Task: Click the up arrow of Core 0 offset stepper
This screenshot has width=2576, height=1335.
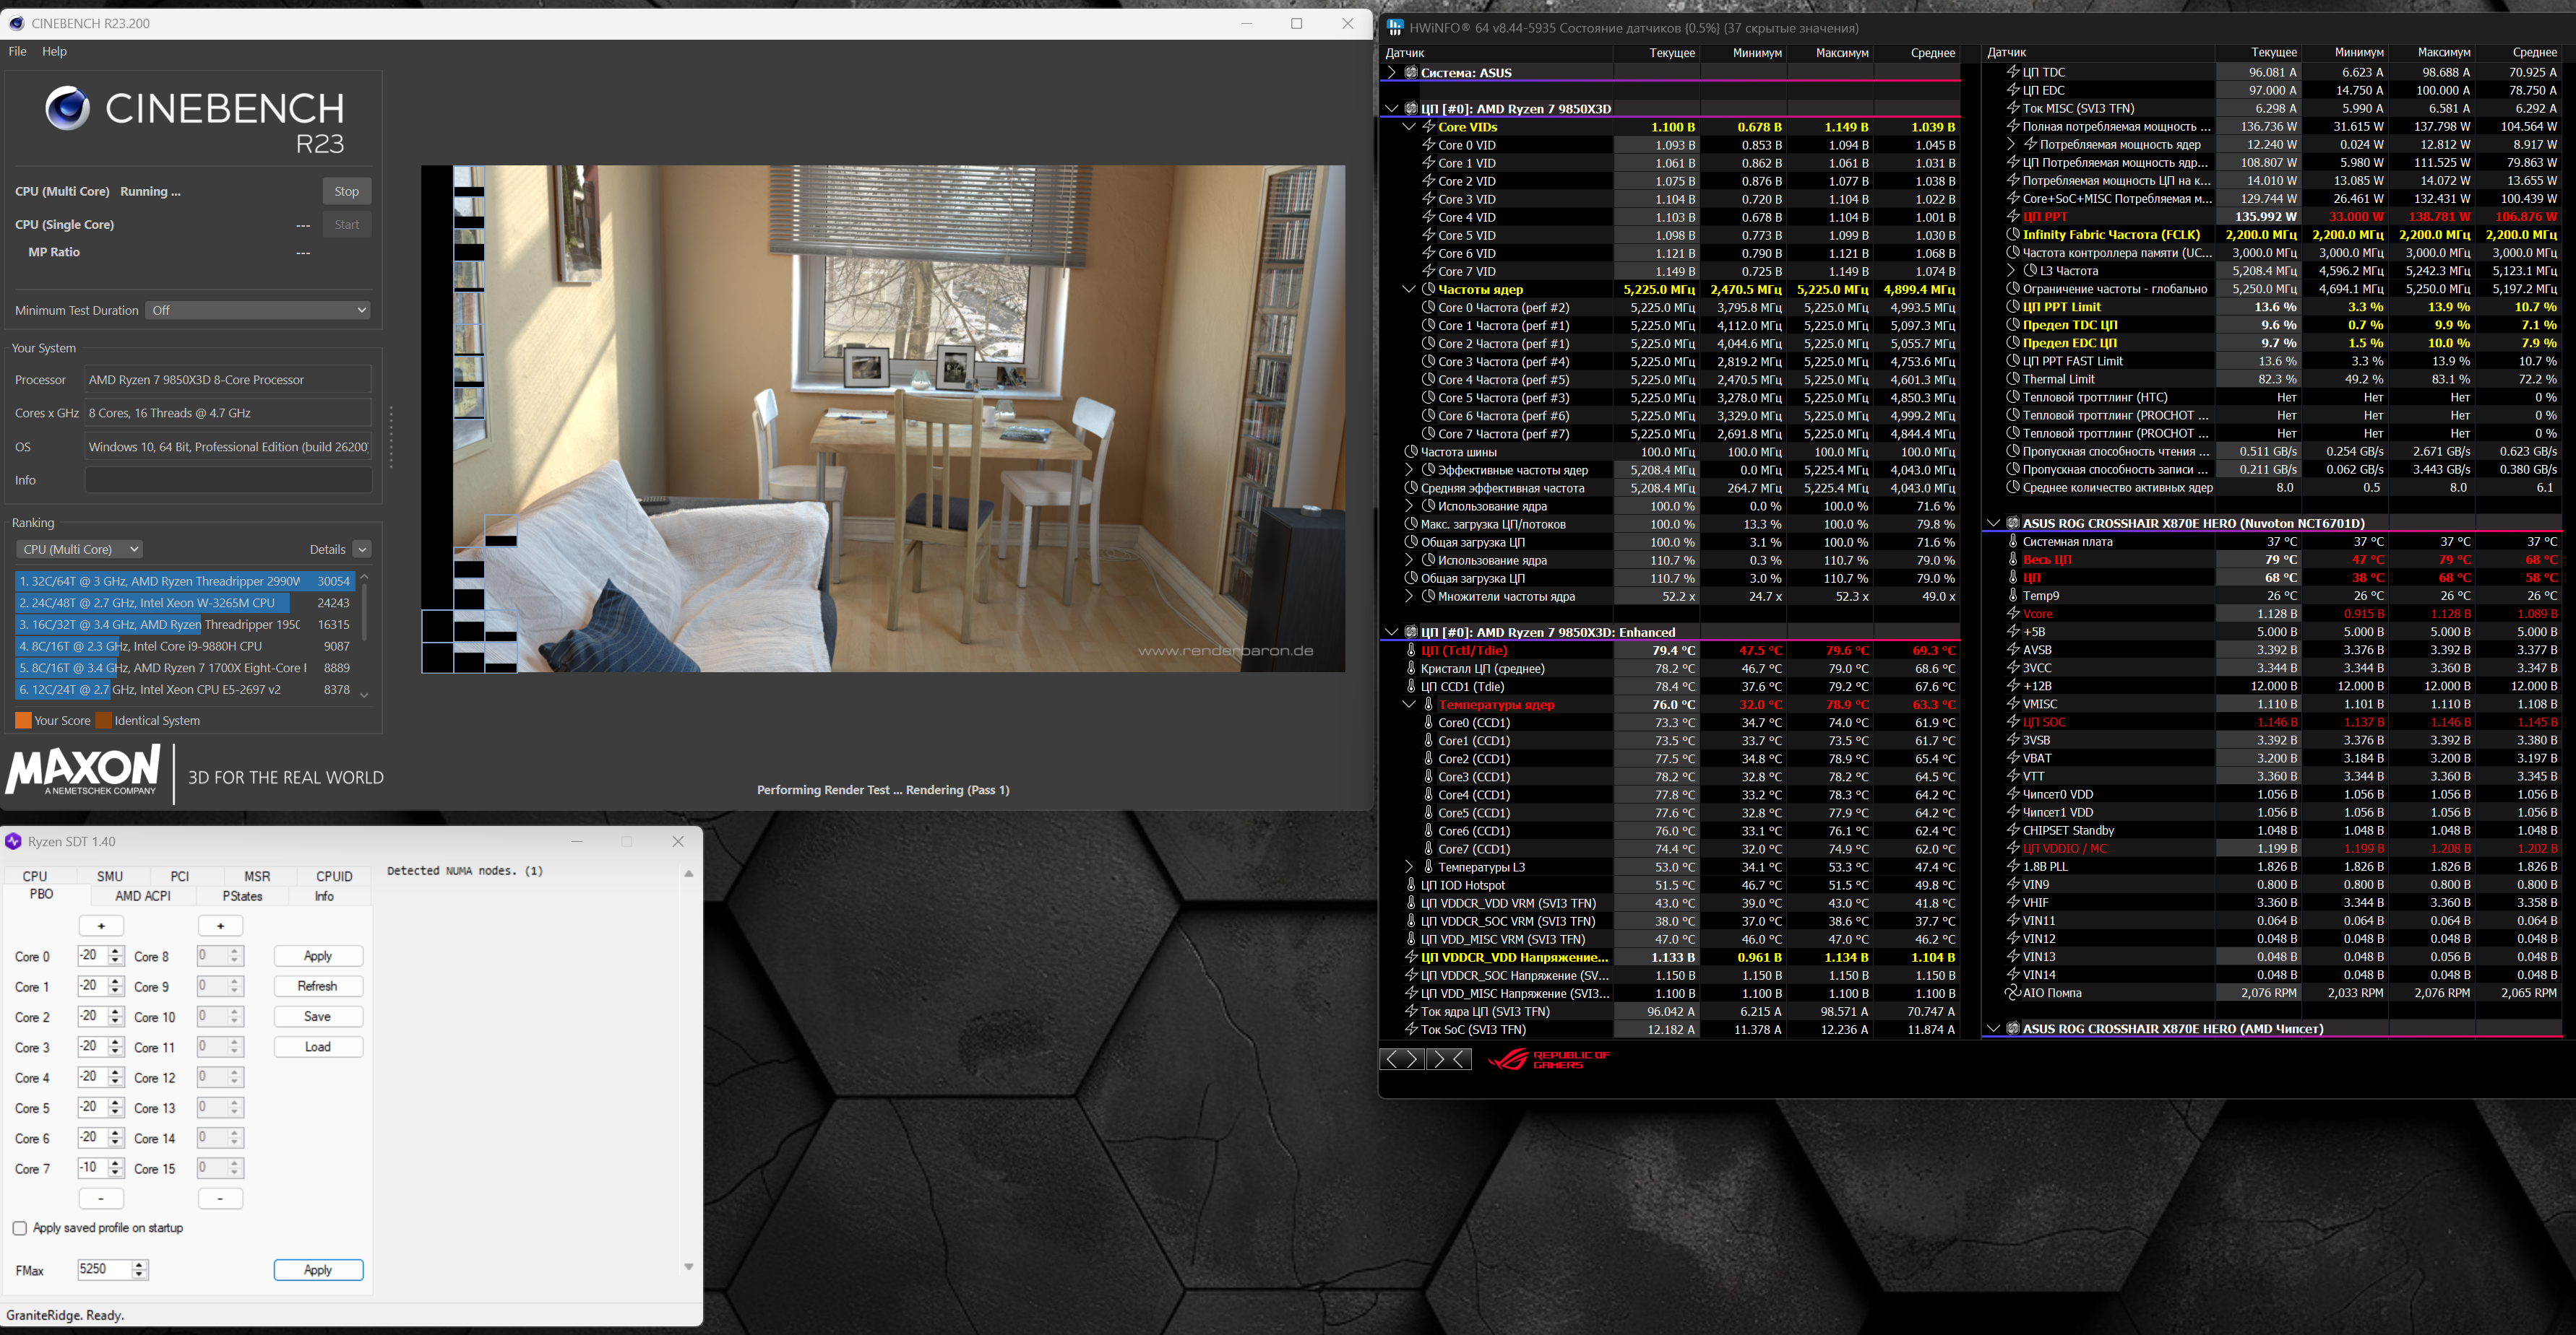Action: click(x=116, y=952)
